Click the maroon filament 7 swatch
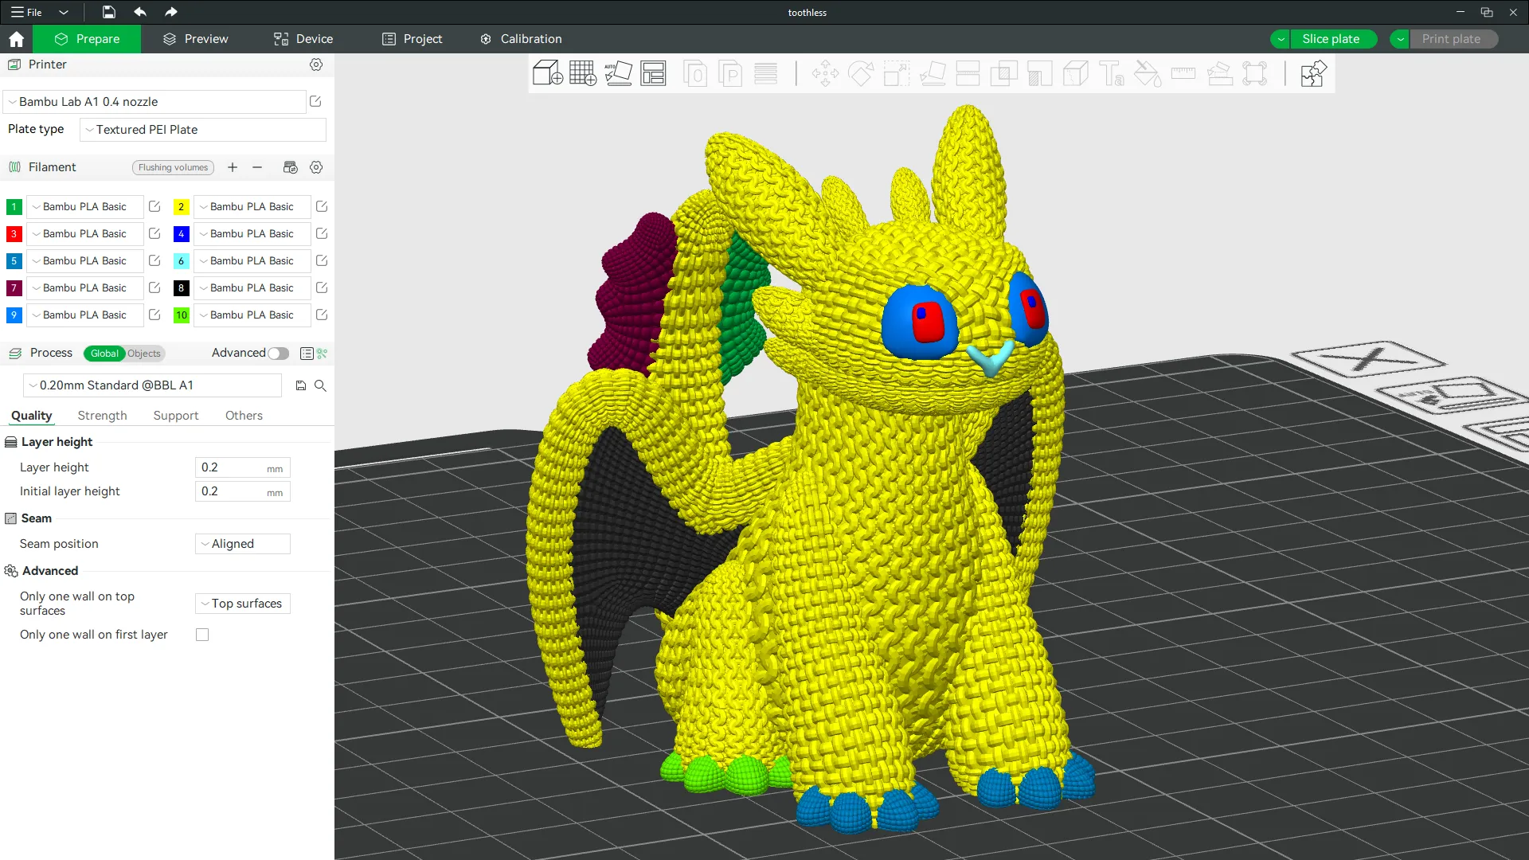Image resolution: width=1529 pixels, height=860 pixels. (x=14, y=288)
